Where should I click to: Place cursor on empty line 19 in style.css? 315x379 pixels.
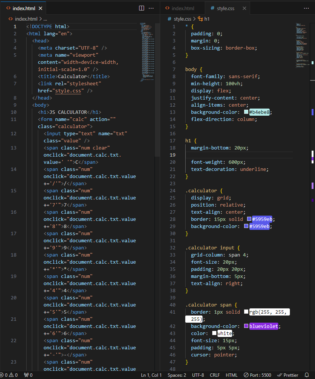(x=239, y=155)
